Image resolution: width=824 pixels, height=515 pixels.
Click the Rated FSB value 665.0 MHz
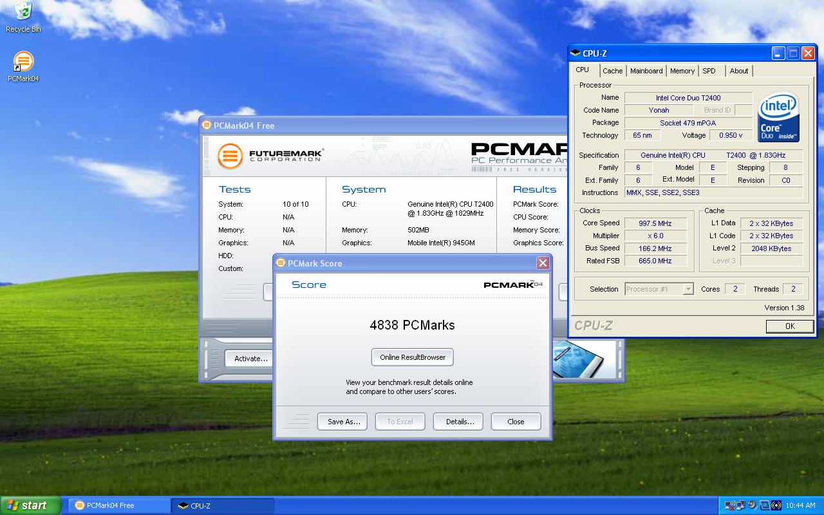tap(656, 261)
